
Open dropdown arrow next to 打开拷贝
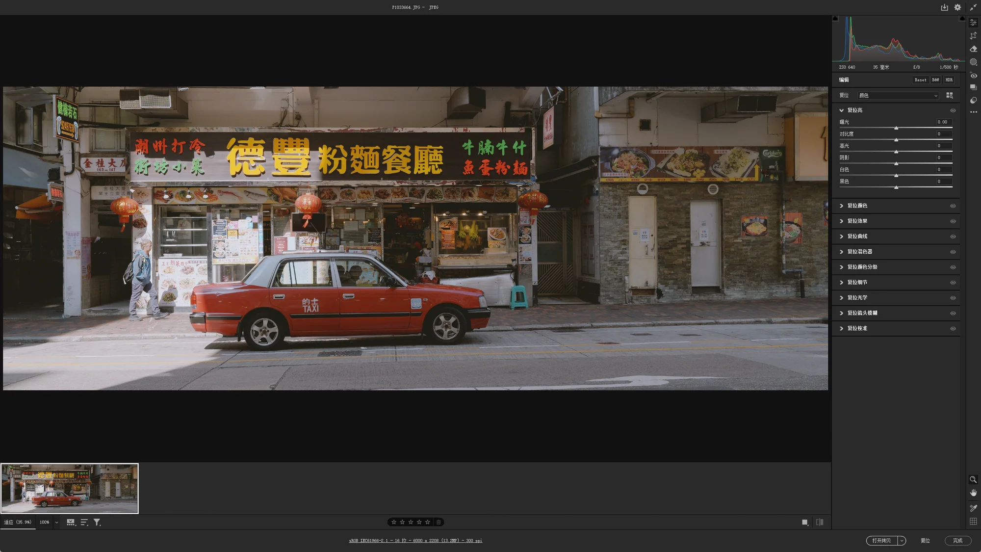coord(902,541)
